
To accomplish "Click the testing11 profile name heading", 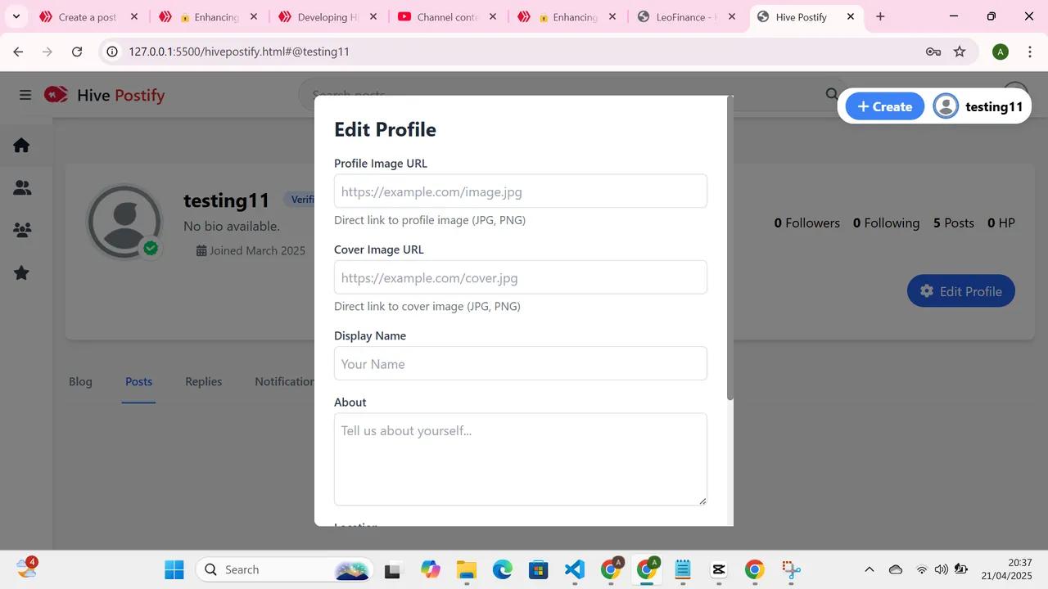I will tap(227, 200).
